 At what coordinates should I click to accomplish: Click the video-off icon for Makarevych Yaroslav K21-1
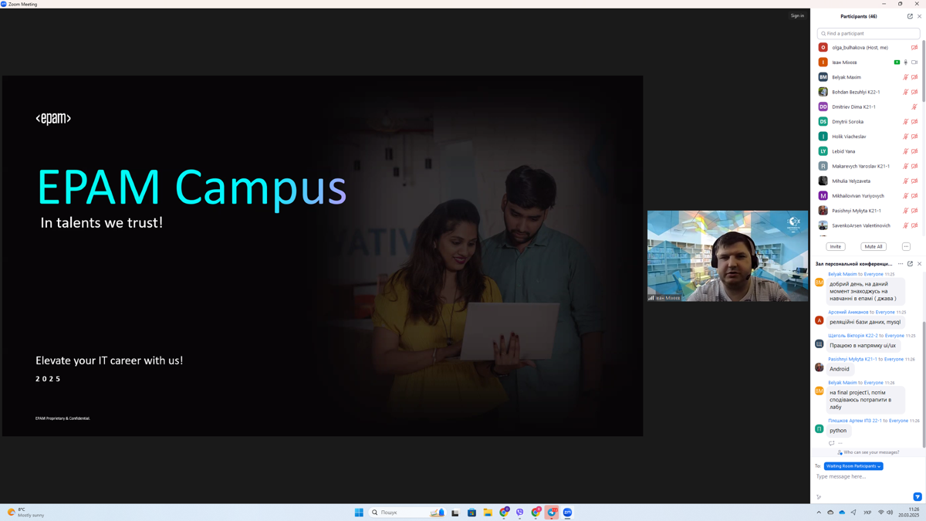tap(914, 166)
